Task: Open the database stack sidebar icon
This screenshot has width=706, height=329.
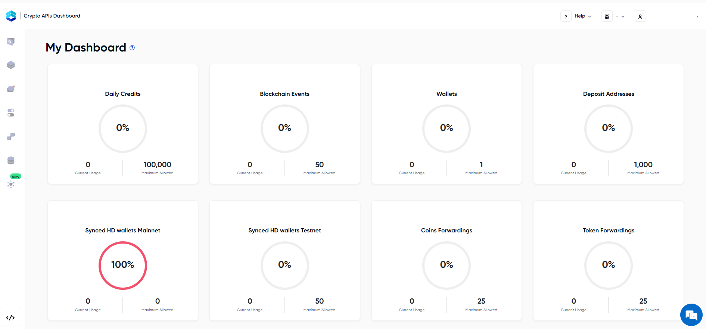Action: pos(11,160)
